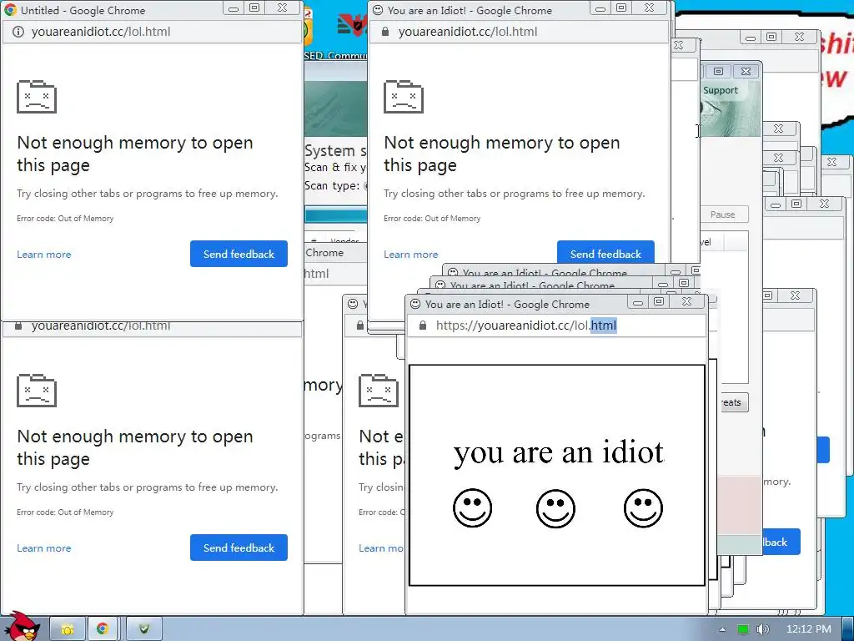Click Send feedback in window below Untitled

239,548
